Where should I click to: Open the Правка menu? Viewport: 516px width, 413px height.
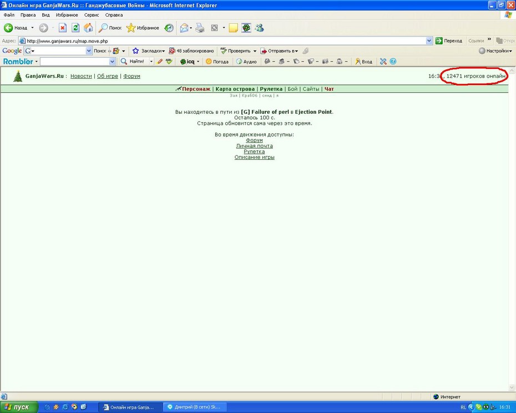click(x=28, y=15)
